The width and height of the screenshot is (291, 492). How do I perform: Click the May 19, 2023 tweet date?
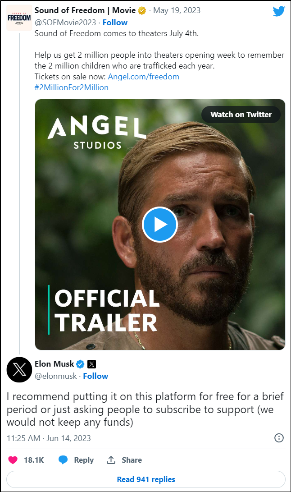[x=177, y=10]
